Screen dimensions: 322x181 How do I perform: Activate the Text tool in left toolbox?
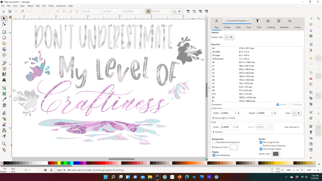pos(4,80)
